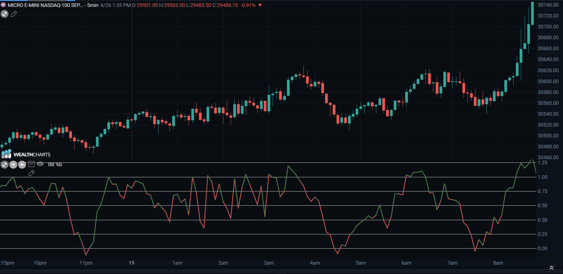Click the close value C:29488.75

pyautogui.click(x=225, y=5)
